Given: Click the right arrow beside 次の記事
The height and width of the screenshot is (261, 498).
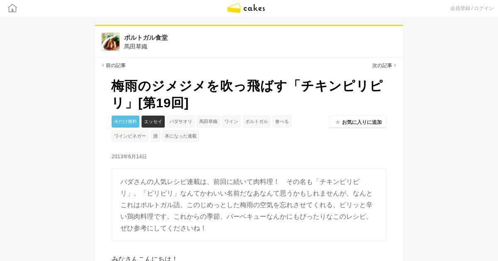Looking at the screenshot, I should point(395,65).
